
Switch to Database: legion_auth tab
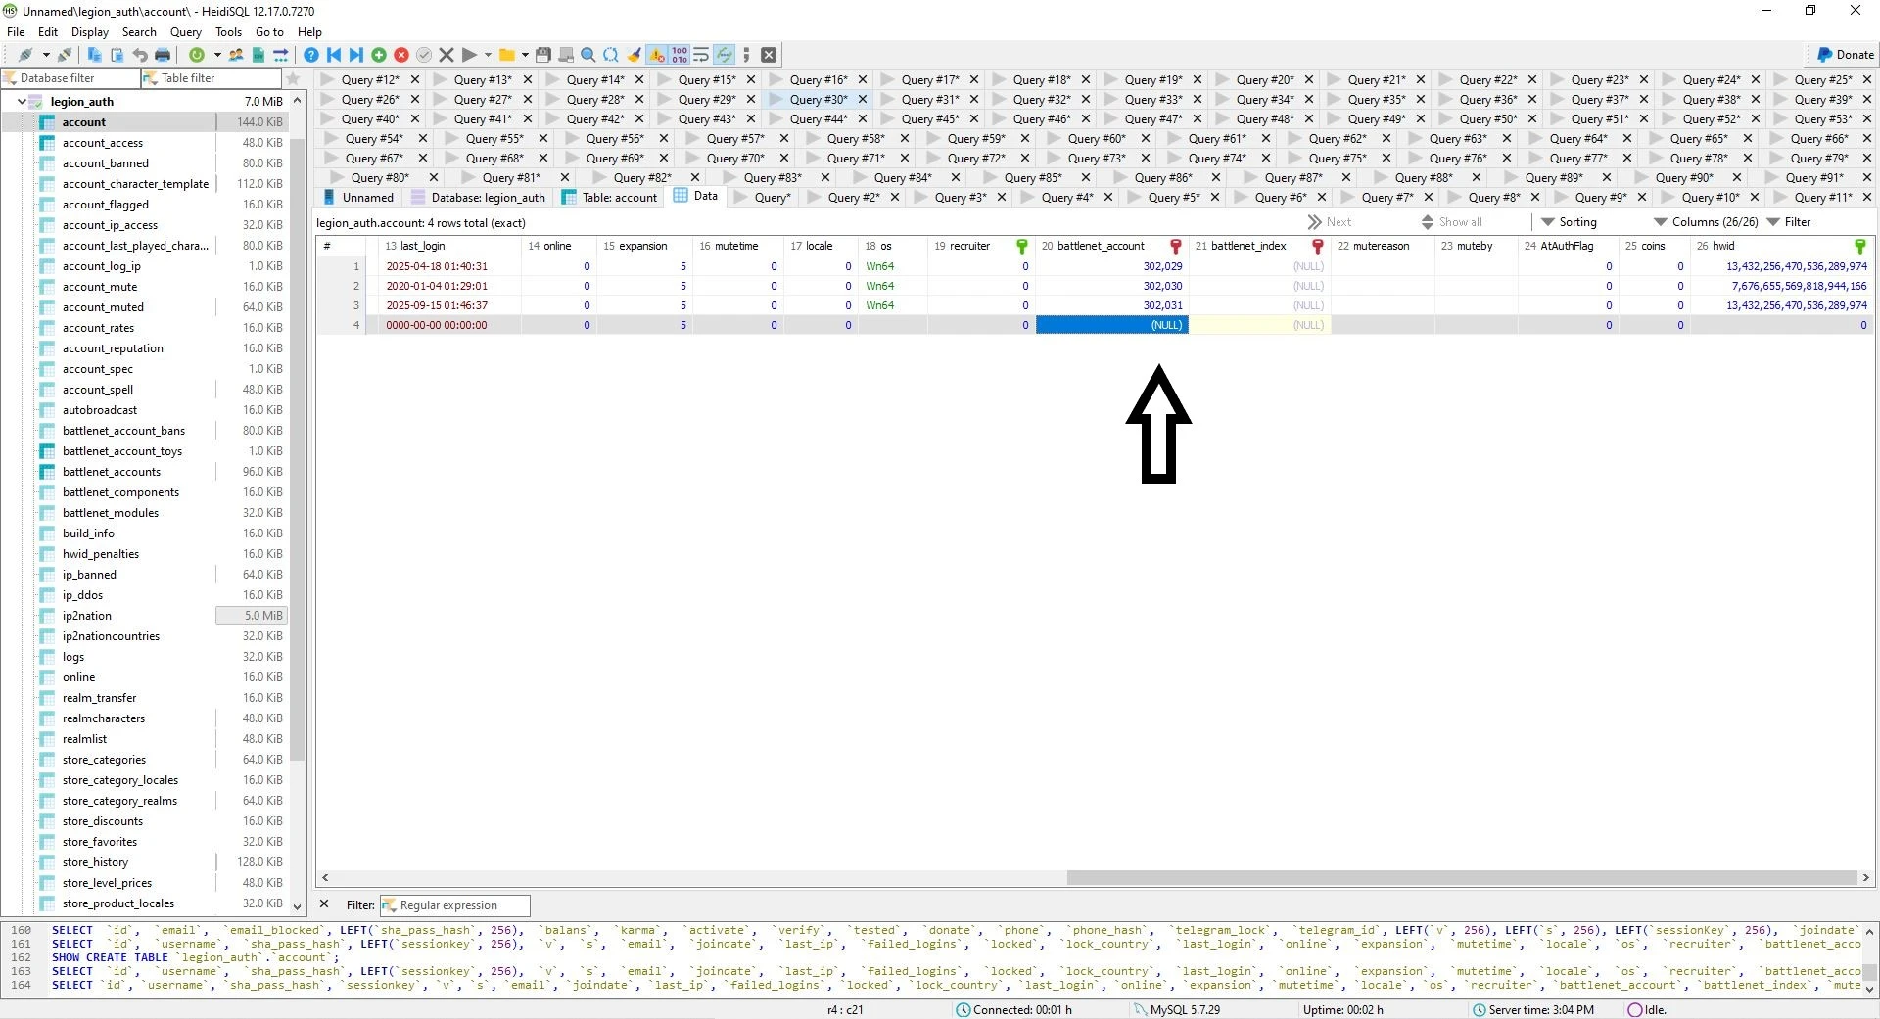[x=479, y=197]
